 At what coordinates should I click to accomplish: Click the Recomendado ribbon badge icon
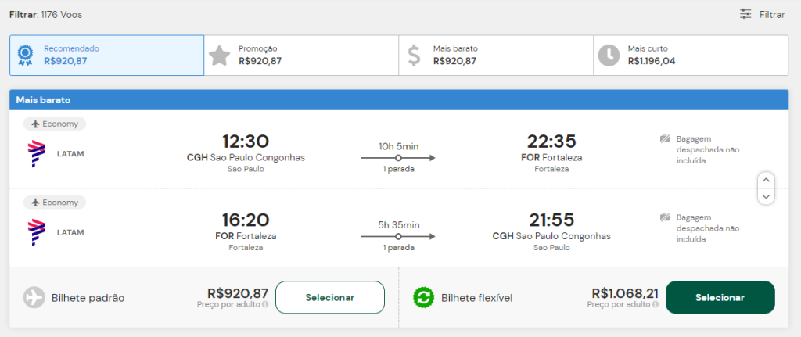coord(26,55)
